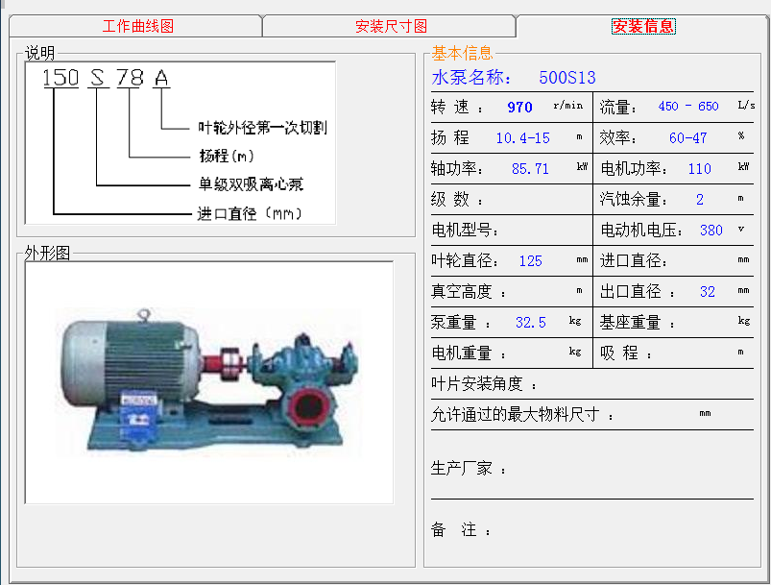The width and height of the screenshot is (771, 585).
Task: Click head value 10.4-15
Action: [522, 138]
